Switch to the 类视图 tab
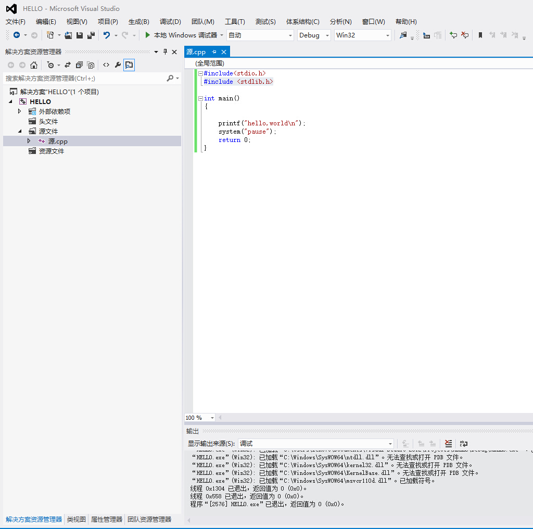This screenshot has height=529, width=533. click(77, 520)
